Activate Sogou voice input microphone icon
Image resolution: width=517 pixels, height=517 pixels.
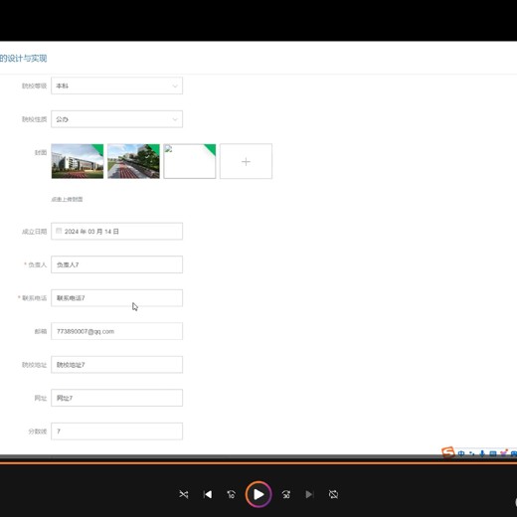click(482, 453)
